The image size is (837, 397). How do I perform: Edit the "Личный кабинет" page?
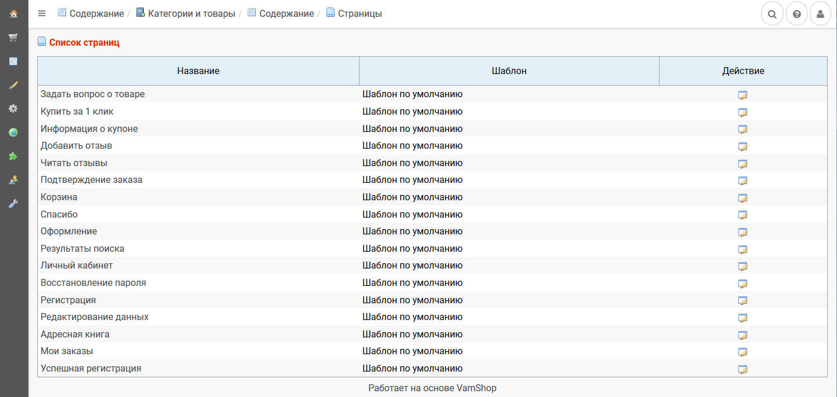(742, 266)
